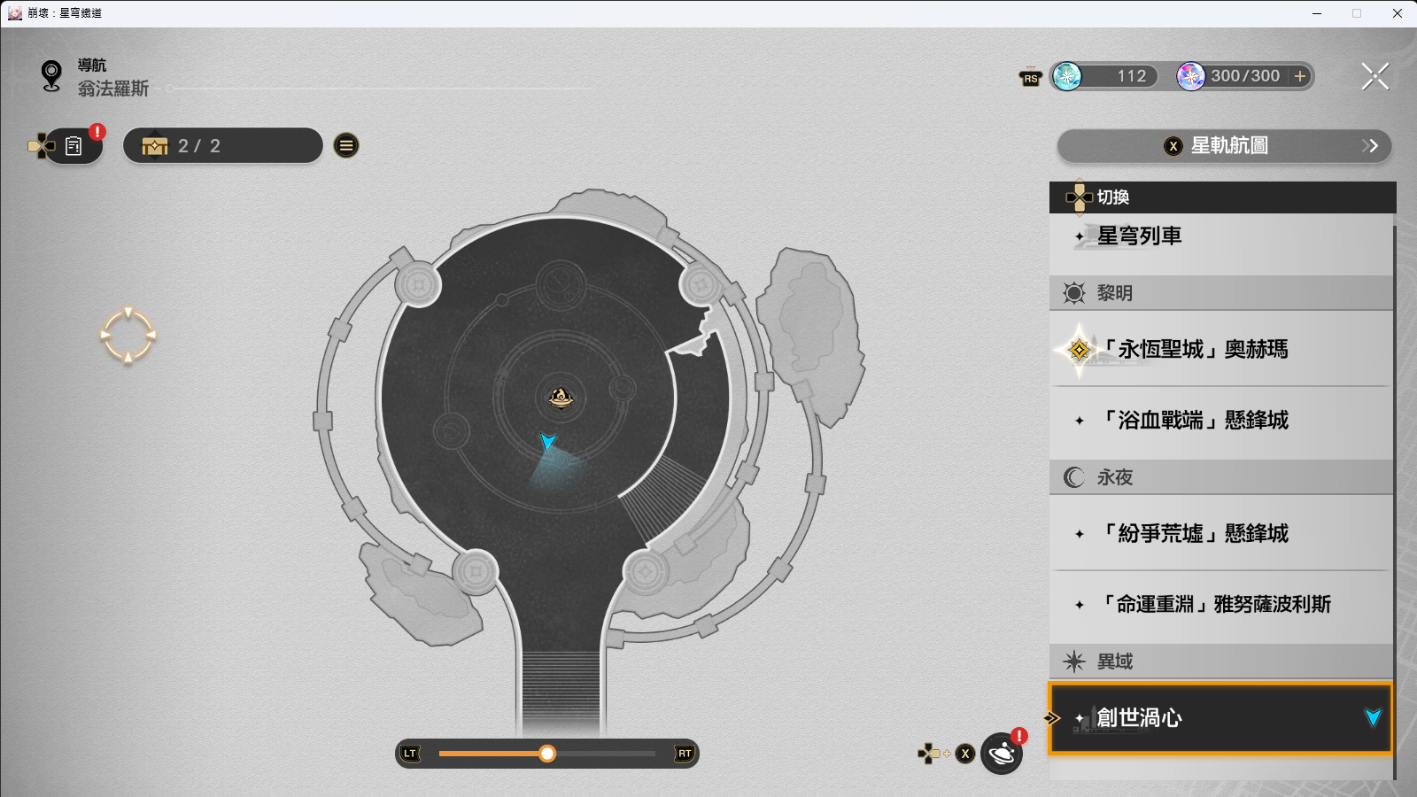Open the 星軌航圖 star rail map
This screenshot has width=1417, height=797.
pyautogui.click(x=1224, y=146)
